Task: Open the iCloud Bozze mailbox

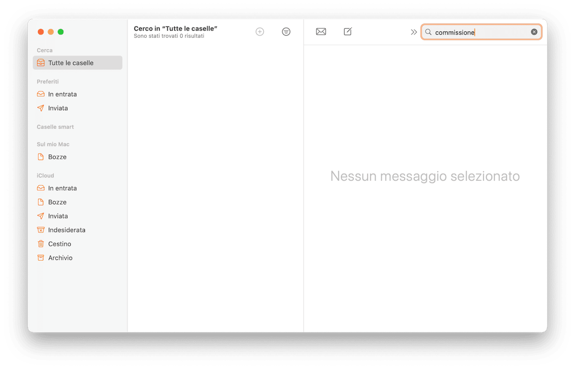Action: [x=78, y=202]
